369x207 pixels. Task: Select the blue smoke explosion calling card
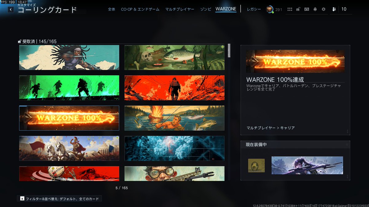point(174,148)
